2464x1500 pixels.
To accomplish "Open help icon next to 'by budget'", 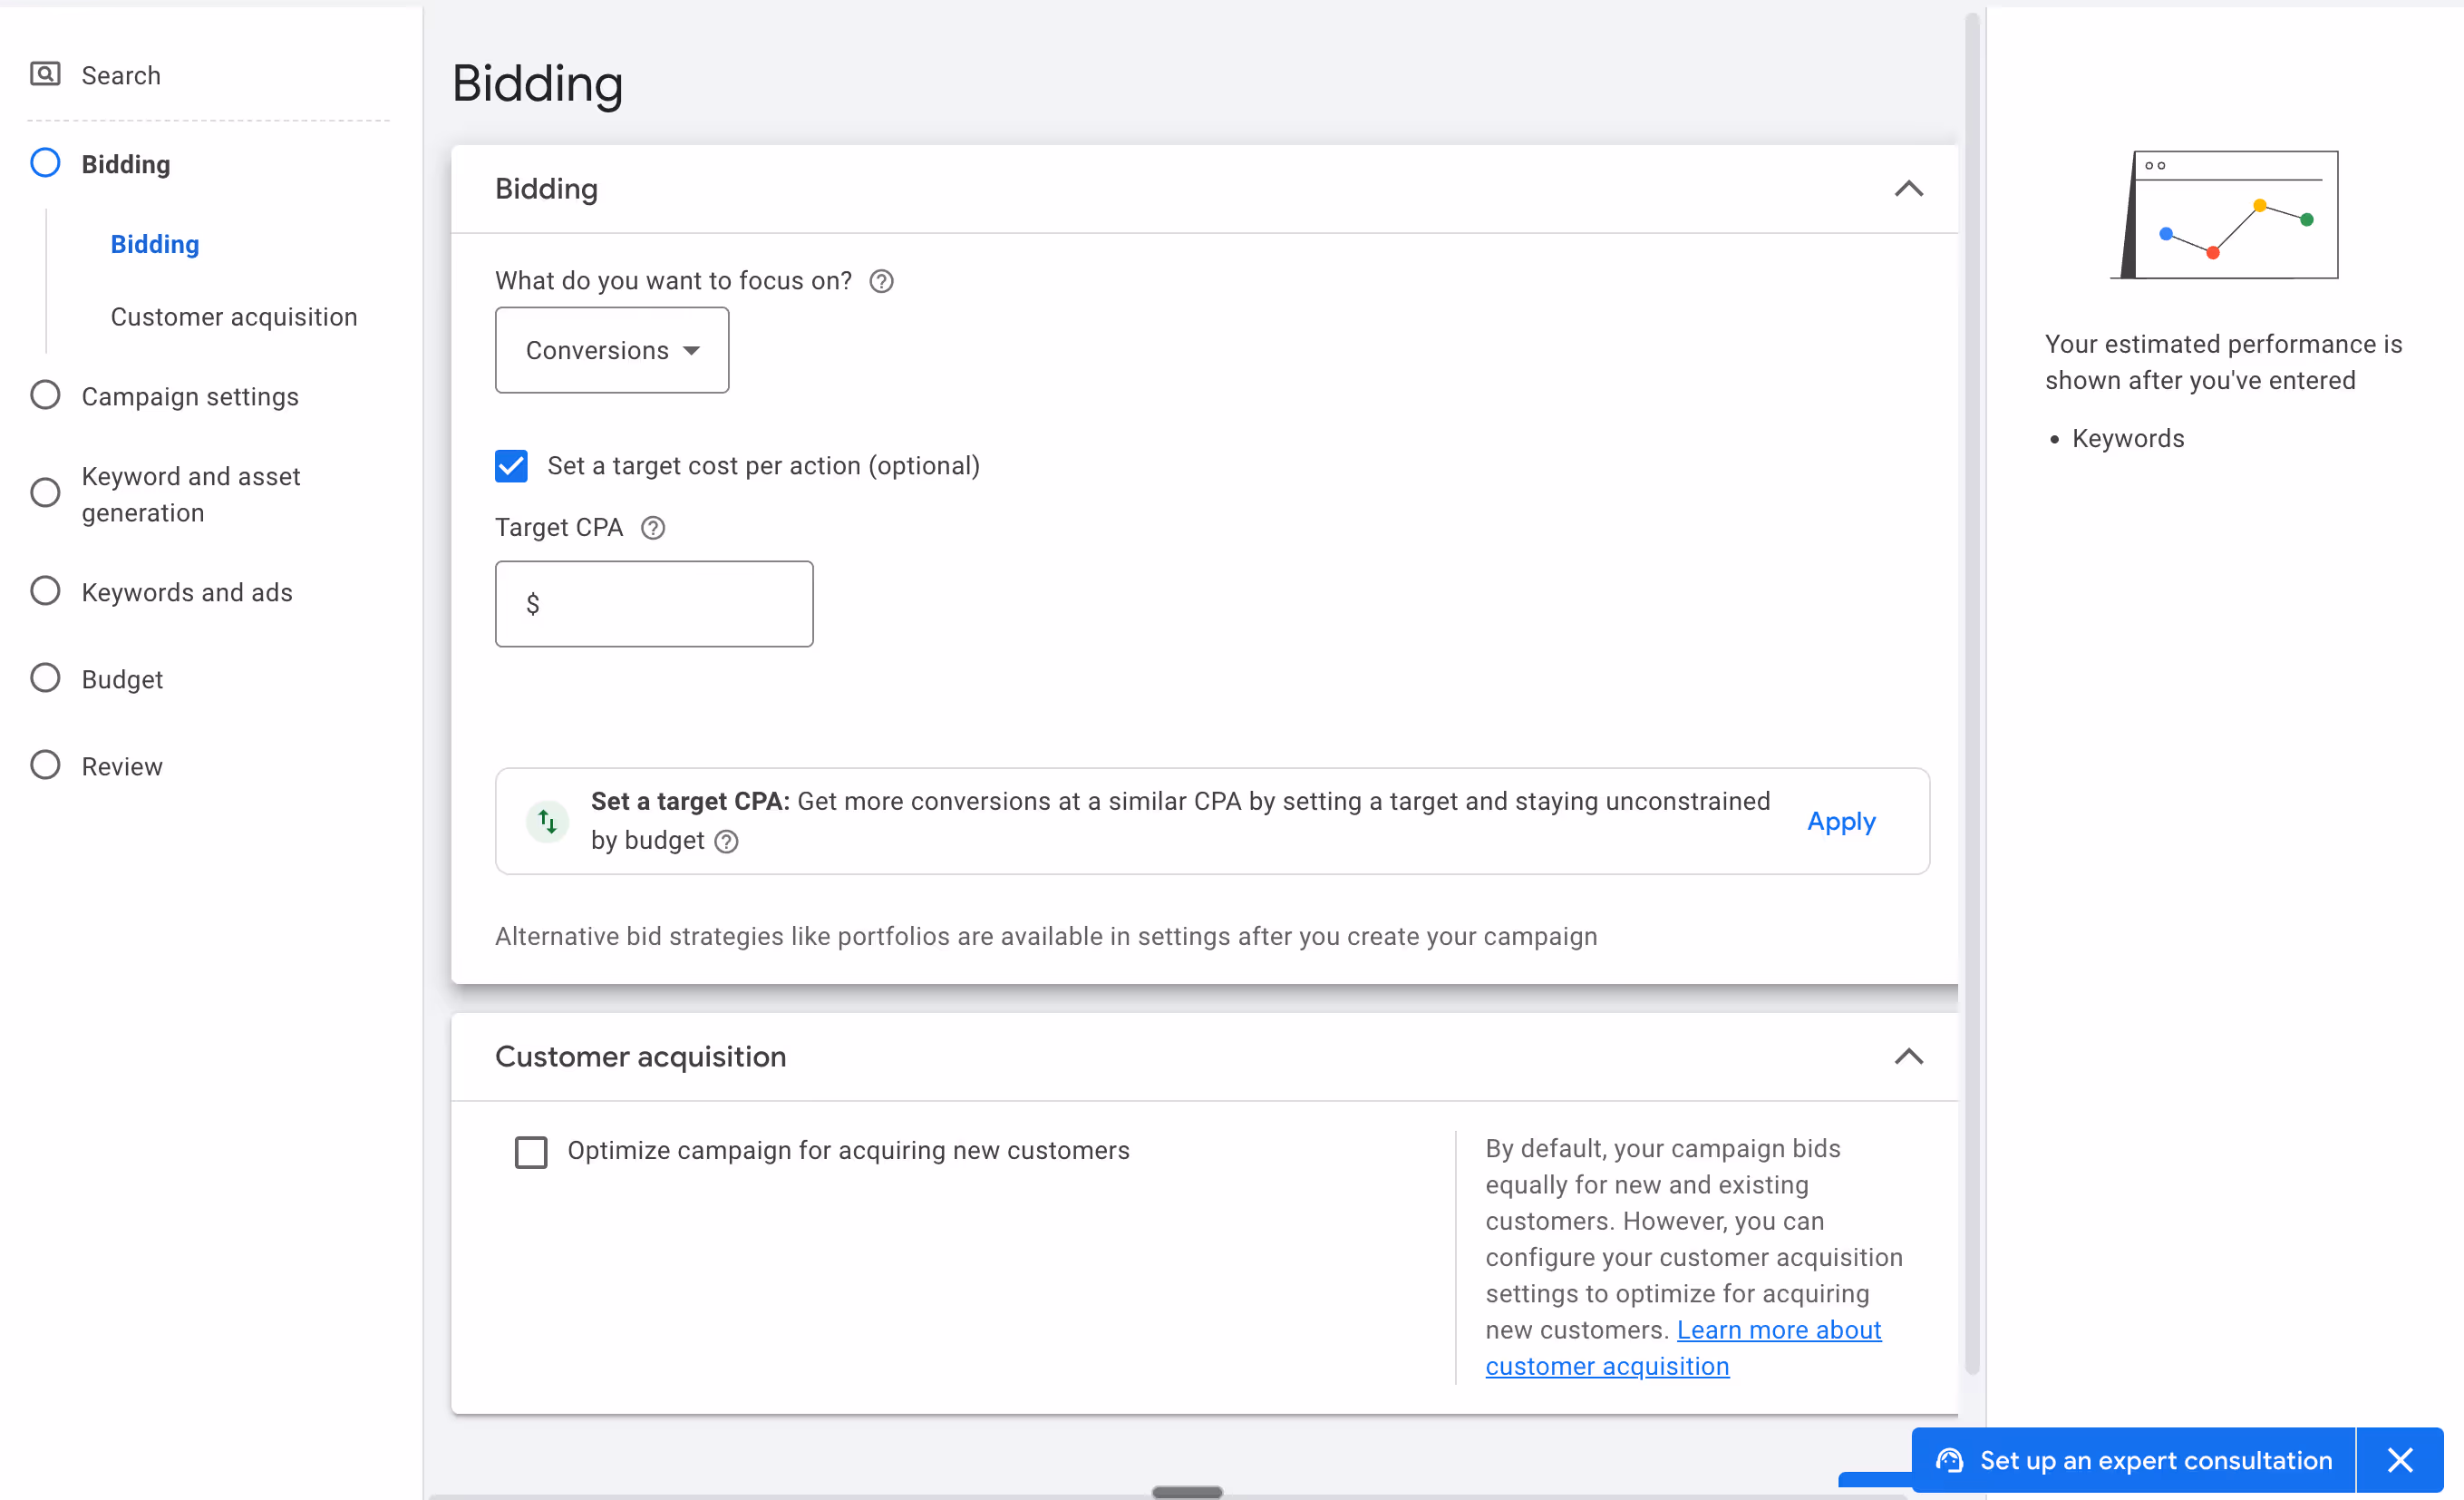I will click(x=727, y=842).
